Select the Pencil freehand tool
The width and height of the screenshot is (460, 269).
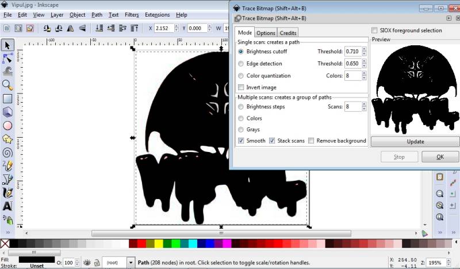coord(7,166)
